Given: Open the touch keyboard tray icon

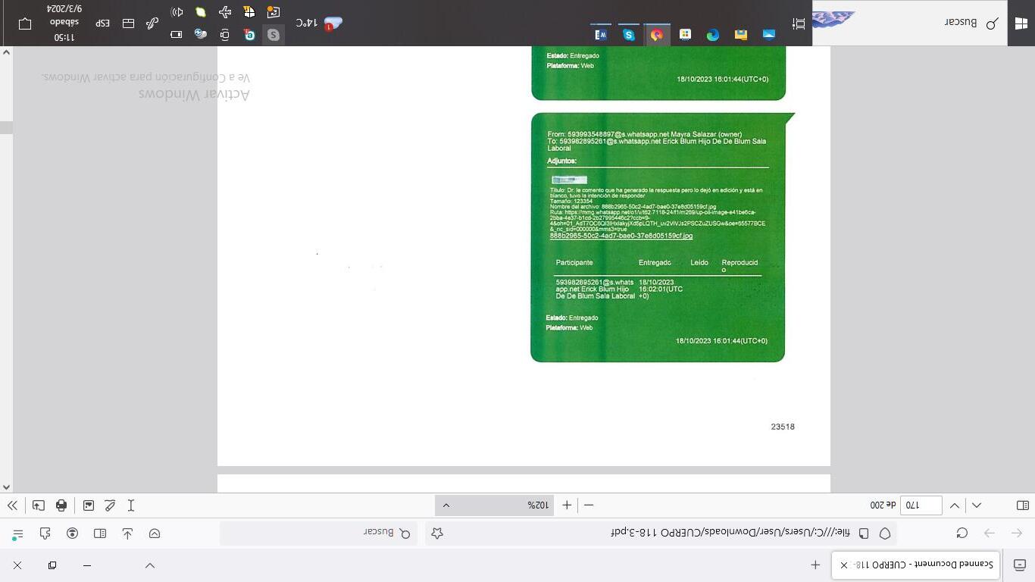Looking at the screenshot, I should coord(128,23).
